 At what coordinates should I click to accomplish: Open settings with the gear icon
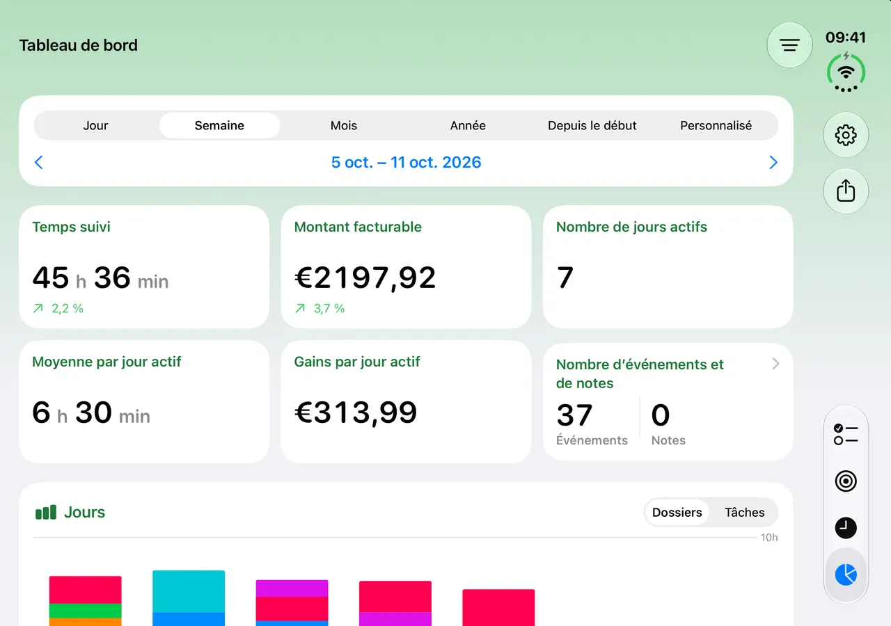click(x=846, y=135)
